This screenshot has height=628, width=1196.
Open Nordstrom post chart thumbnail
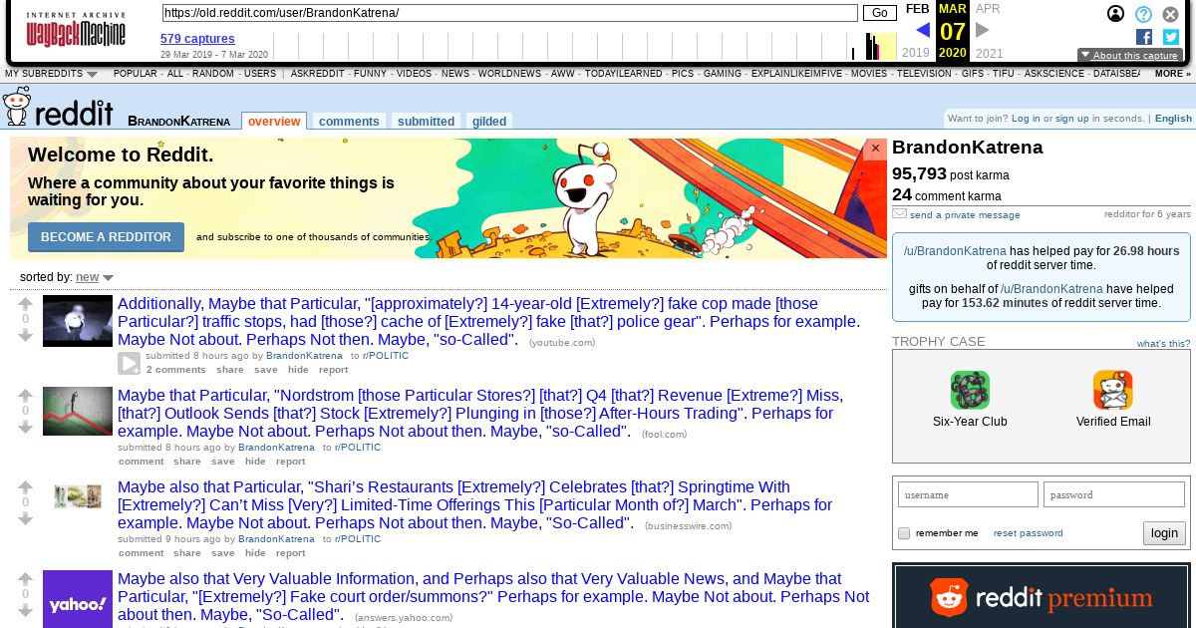(78, 412)
